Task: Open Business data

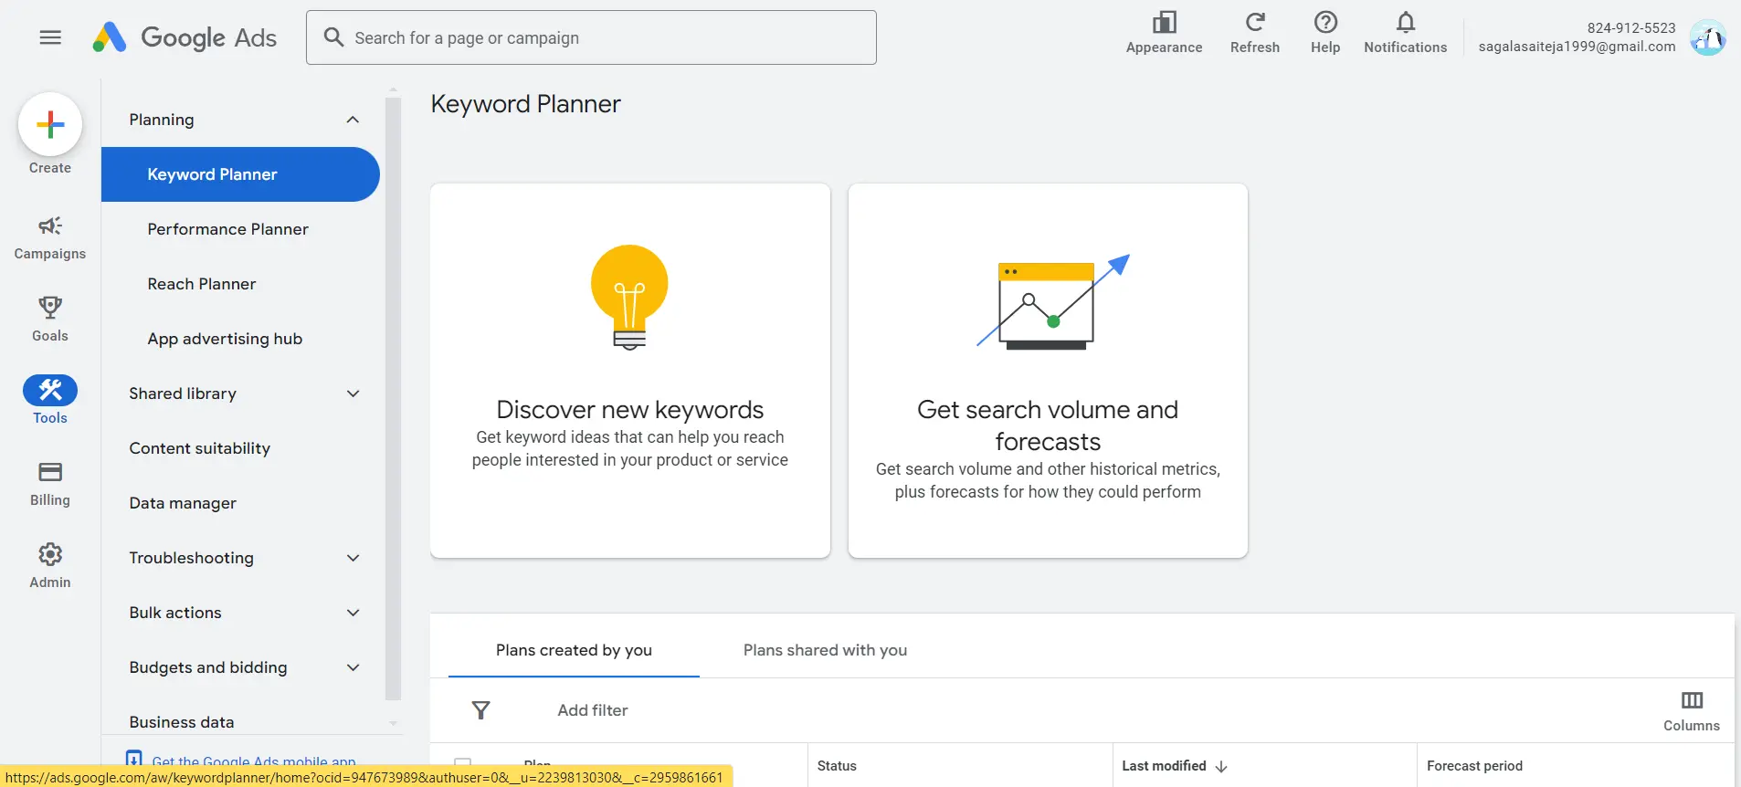Action: click(x=182, y=722)
